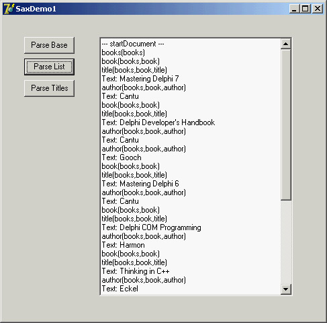This screenshot has height=323, width=327.
Task: Click the scrollbar down arrow
Action: click(x=286, y=289)
